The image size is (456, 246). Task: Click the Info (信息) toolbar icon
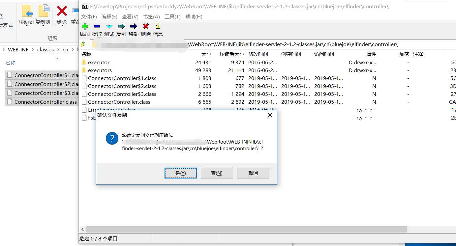coord(158,26)
